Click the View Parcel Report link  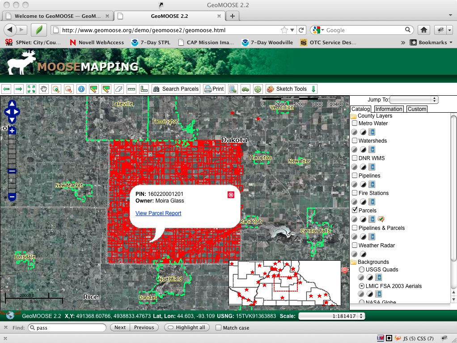[x=158, y=213]
